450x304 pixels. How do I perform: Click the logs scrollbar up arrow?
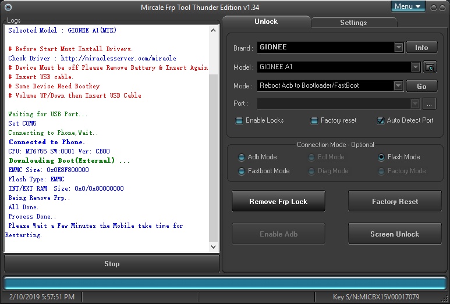tap(213, 30)
